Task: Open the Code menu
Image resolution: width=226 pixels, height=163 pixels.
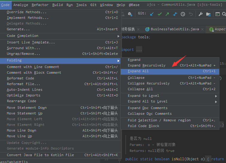Action: click(x=5, y=5)
